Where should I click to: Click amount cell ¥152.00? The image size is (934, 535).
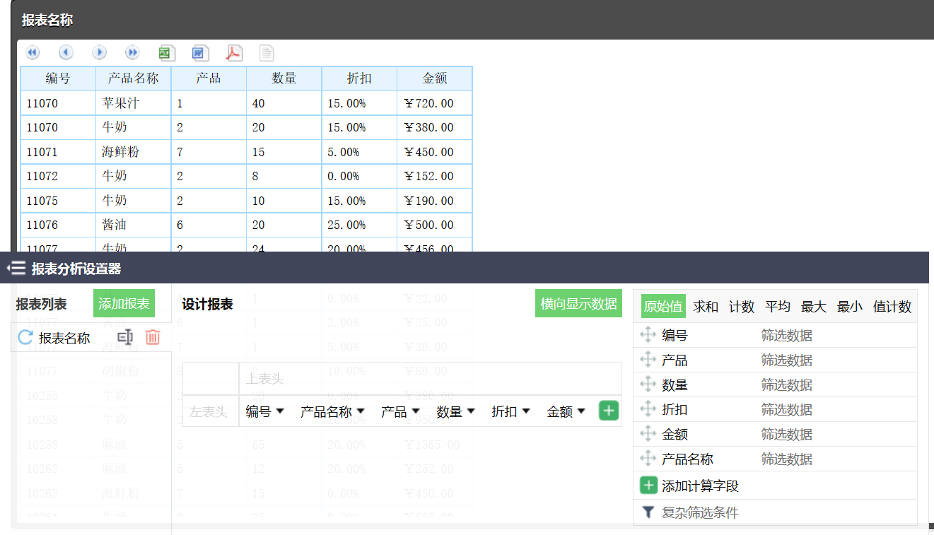(x=435, y=176)
